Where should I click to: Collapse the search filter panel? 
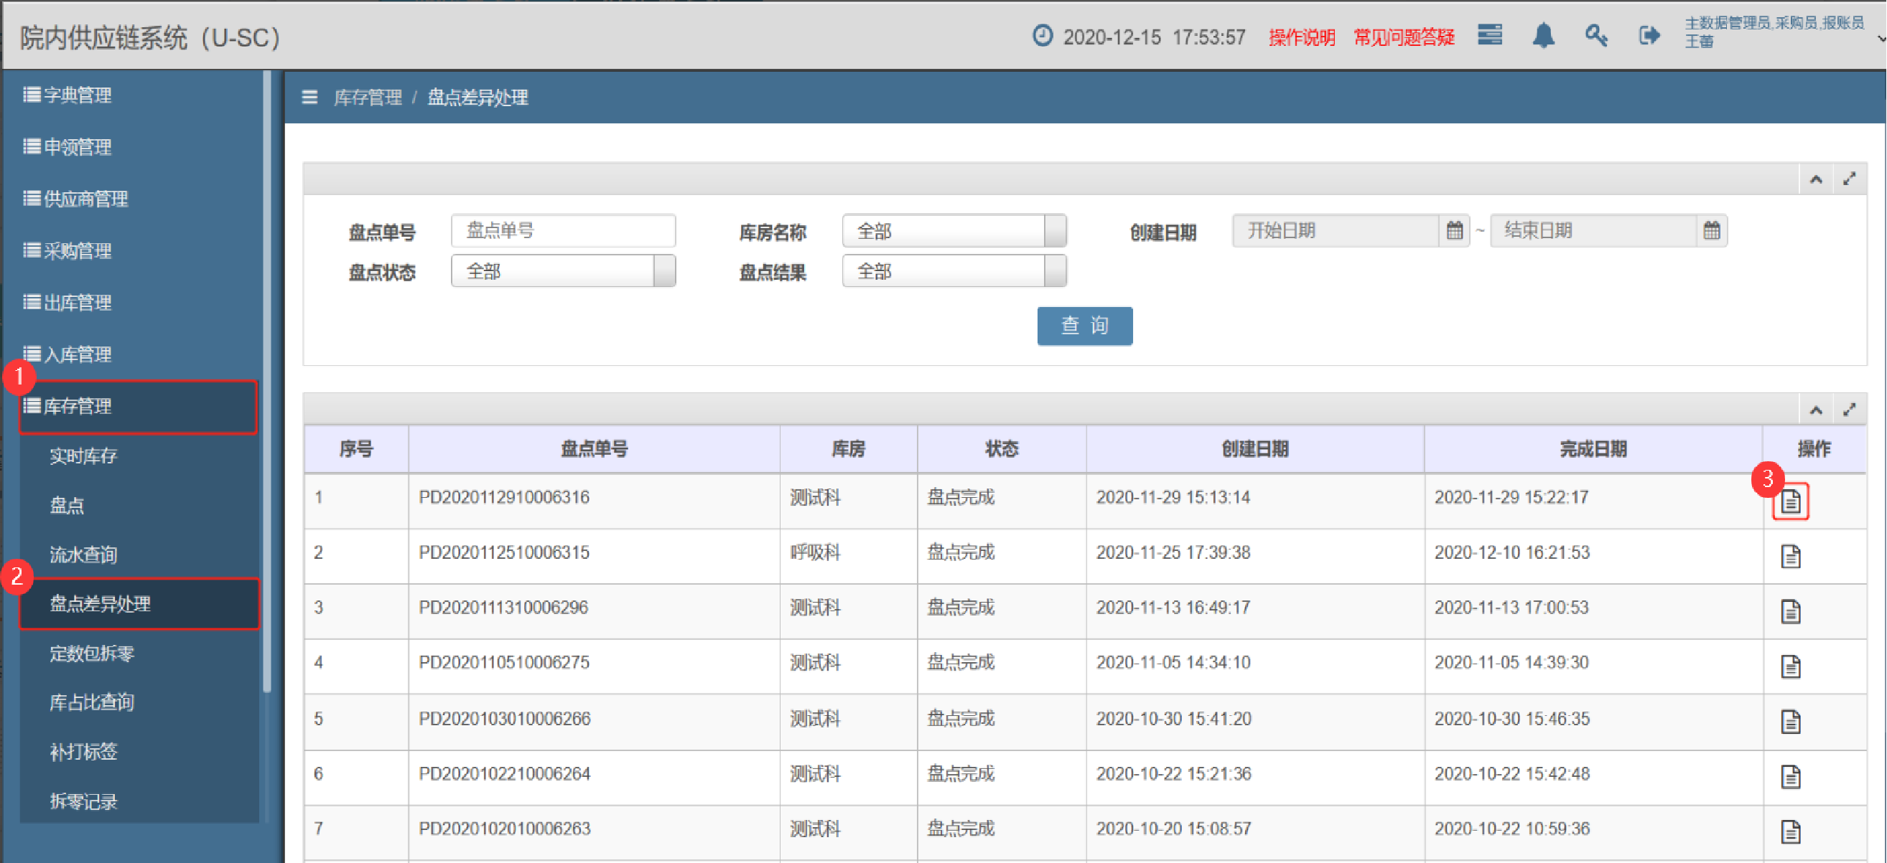pos(1816,179)
